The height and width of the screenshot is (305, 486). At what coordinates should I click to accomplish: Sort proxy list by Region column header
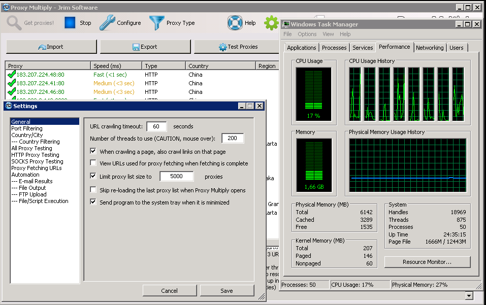coord(268,65)
